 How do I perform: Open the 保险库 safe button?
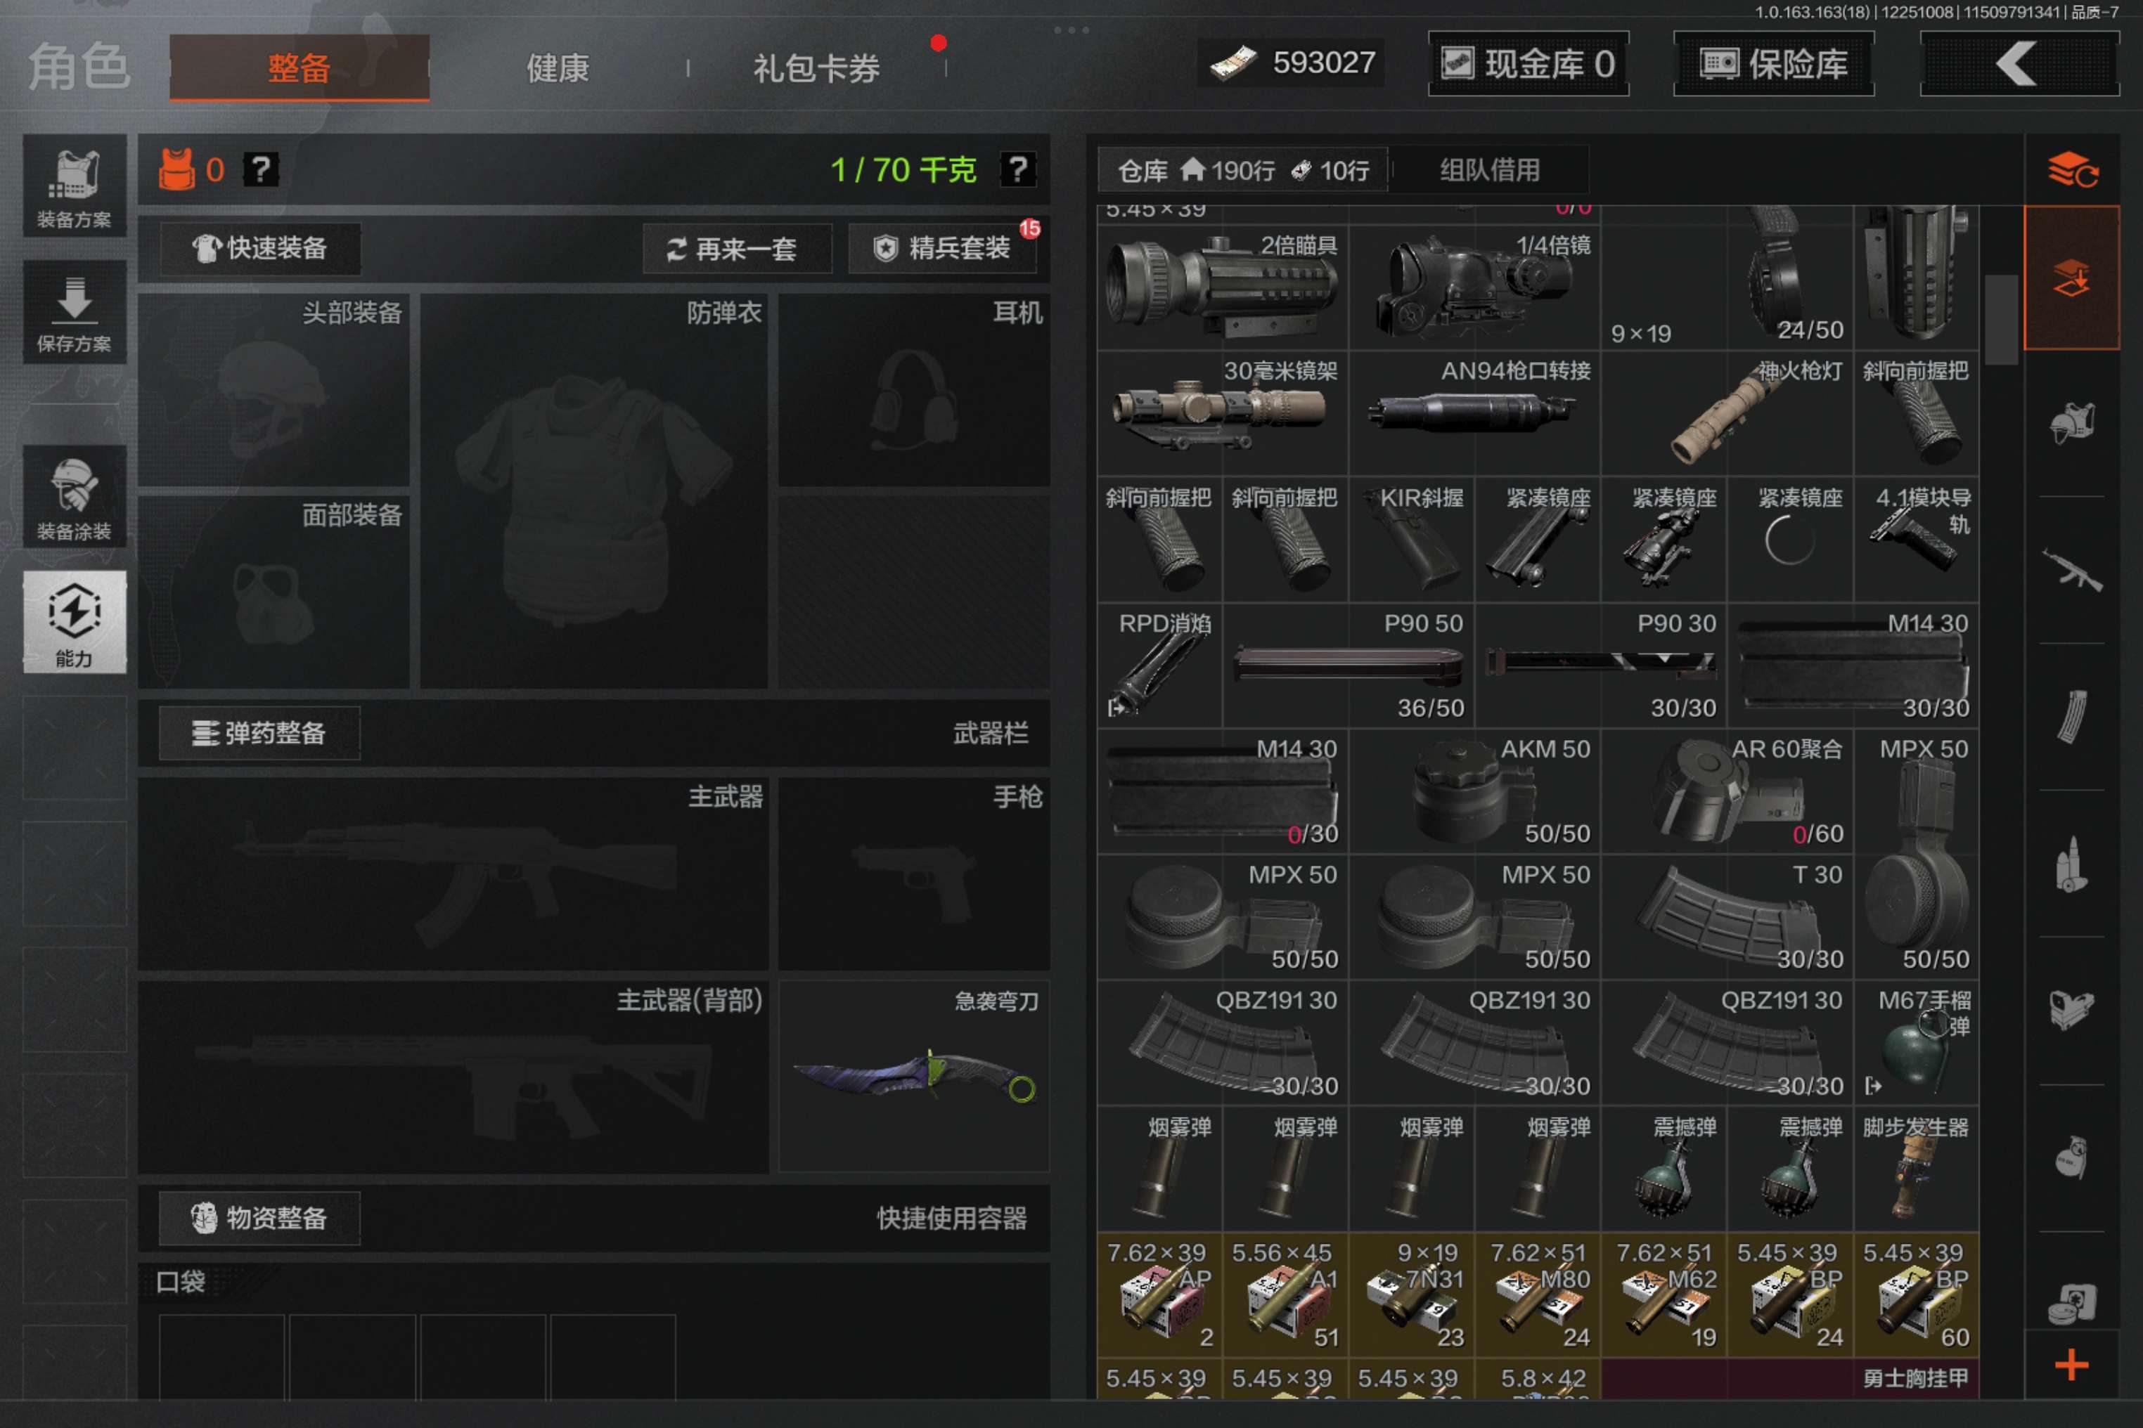point(1773,64)
